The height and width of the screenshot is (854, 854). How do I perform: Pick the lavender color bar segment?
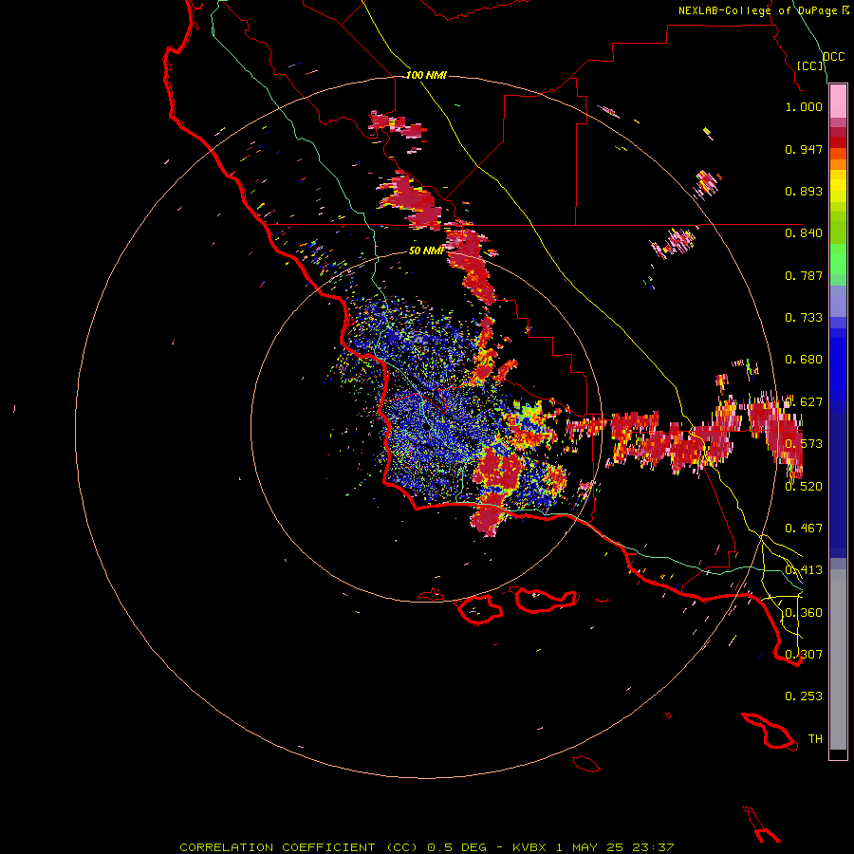click(x=838, y=301)
